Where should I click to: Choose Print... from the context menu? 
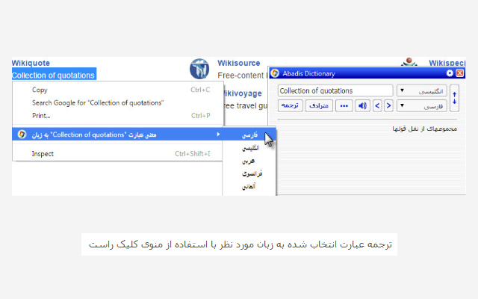tap(118, 116)
